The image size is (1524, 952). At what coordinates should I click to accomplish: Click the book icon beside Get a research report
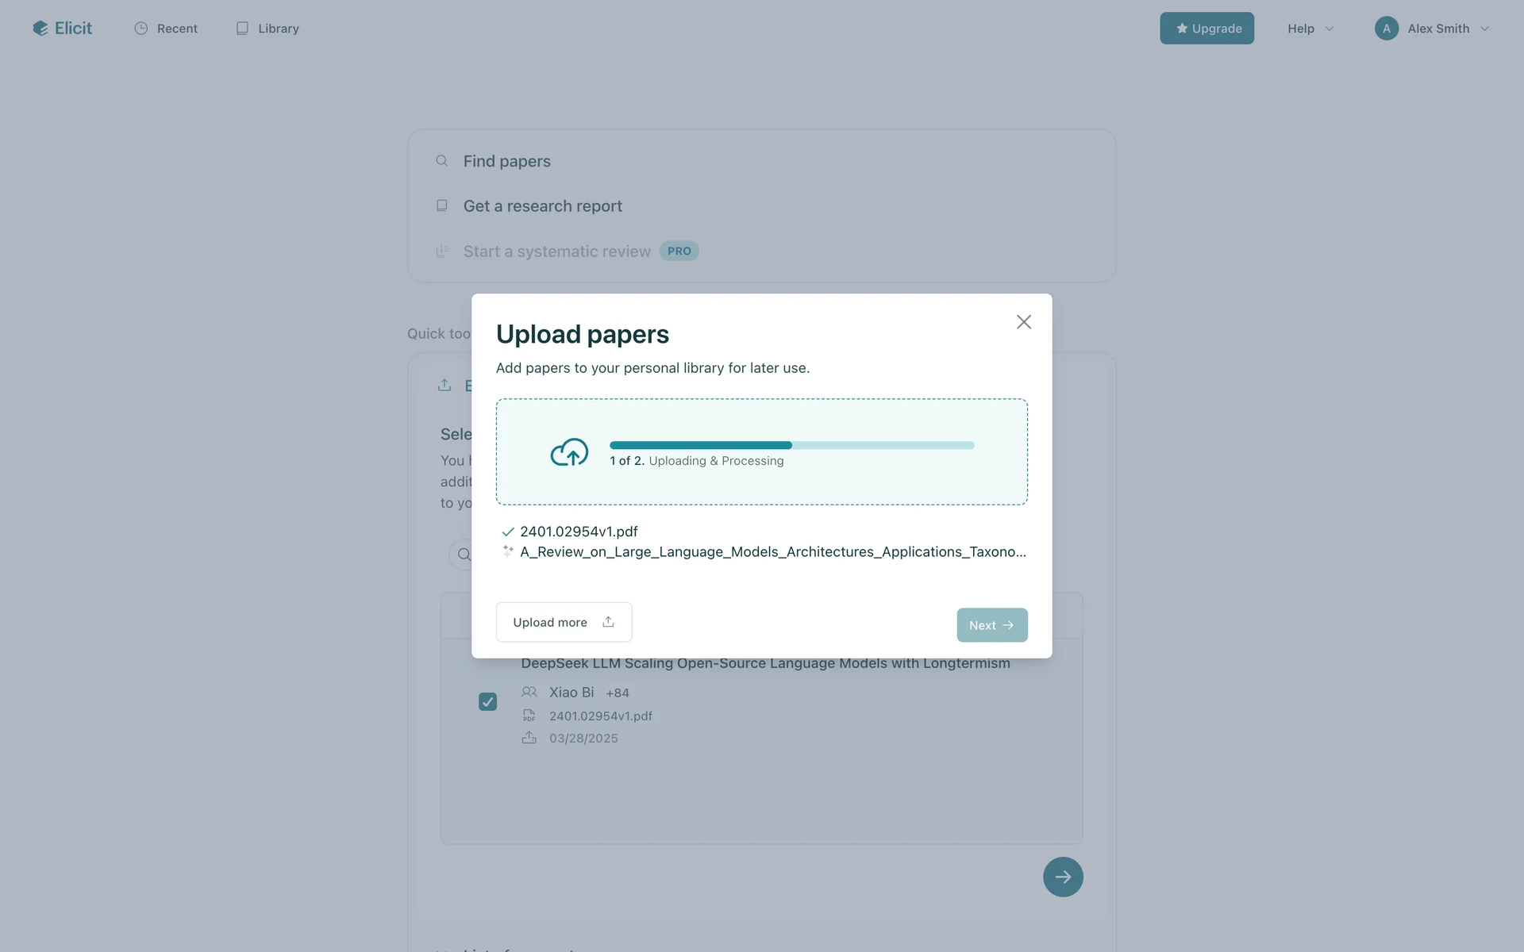(442, 205)
